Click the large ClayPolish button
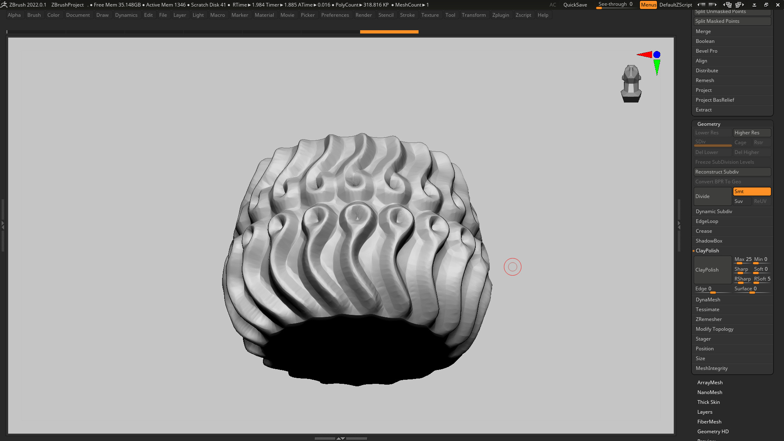 coord(713,270)
